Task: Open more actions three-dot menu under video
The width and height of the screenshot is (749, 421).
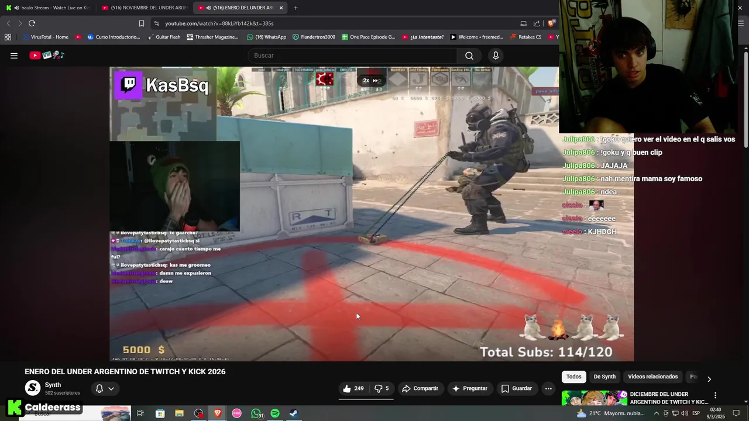Action: 548,388
